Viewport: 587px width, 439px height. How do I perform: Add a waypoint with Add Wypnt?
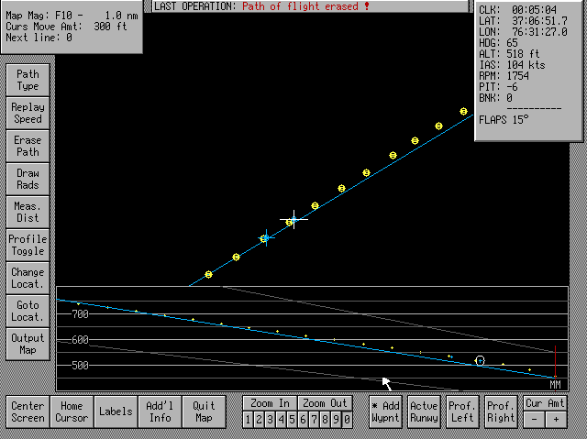385,412
